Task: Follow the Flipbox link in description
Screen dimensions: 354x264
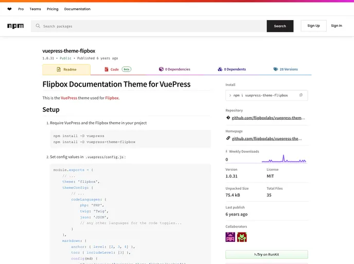Action: tap(112, 98)
